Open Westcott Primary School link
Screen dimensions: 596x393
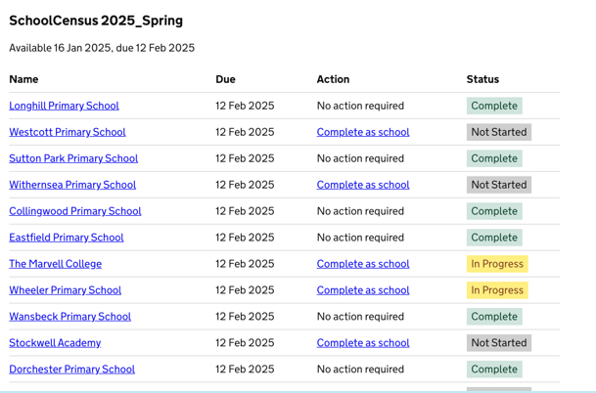coord(68,132)
